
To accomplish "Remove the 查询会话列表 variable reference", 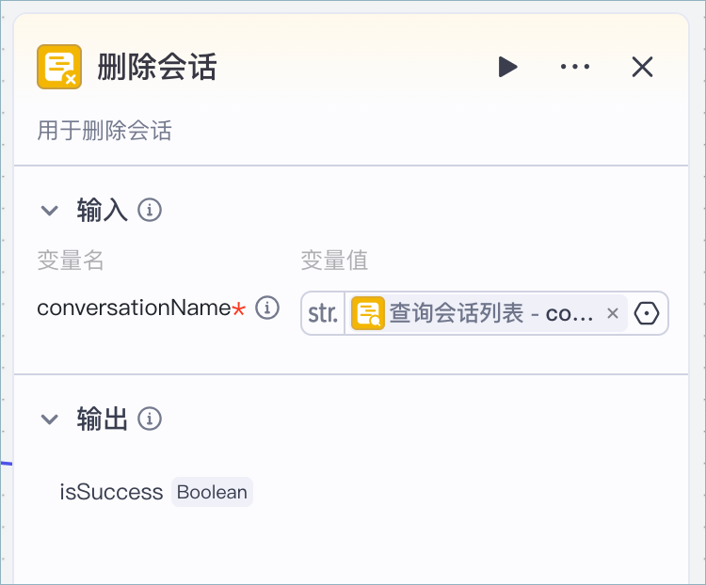I will click(613, 313).
